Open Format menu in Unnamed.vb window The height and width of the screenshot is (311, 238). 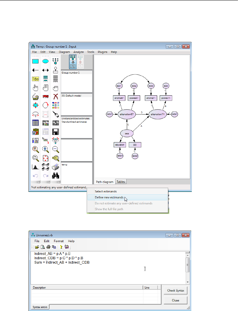(58, 241)
